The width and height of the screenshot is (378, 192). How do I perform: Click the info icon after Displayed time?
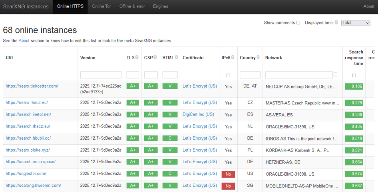click(336, 22)
